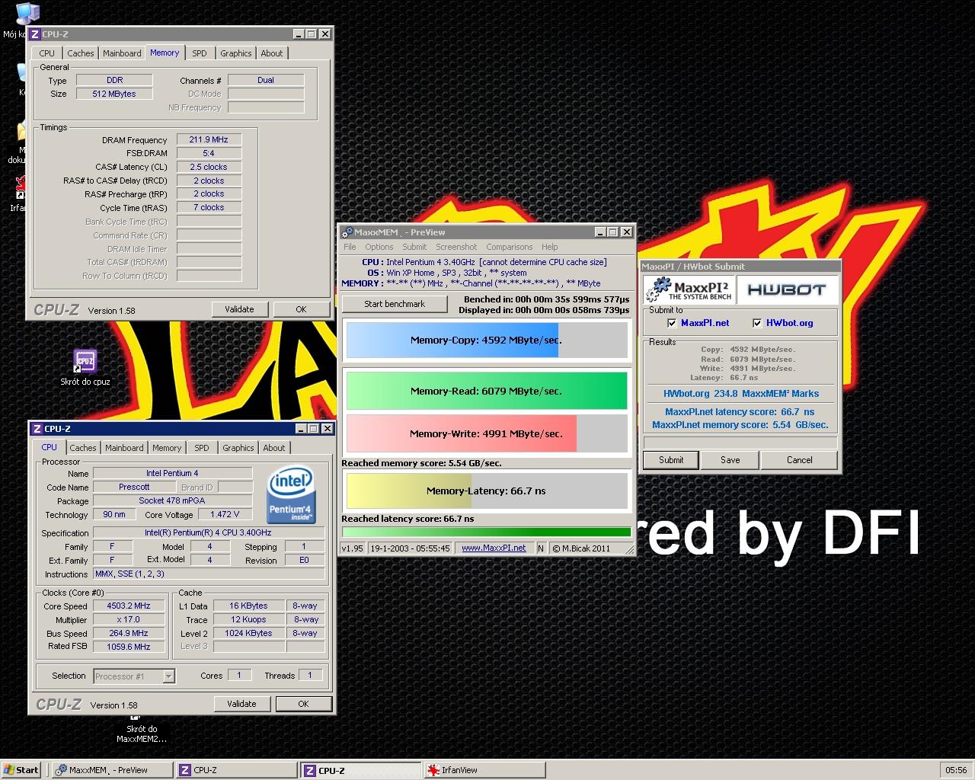
Task: Select Mainboard tab in upper CPU-Z window
Action: (122, 53)
